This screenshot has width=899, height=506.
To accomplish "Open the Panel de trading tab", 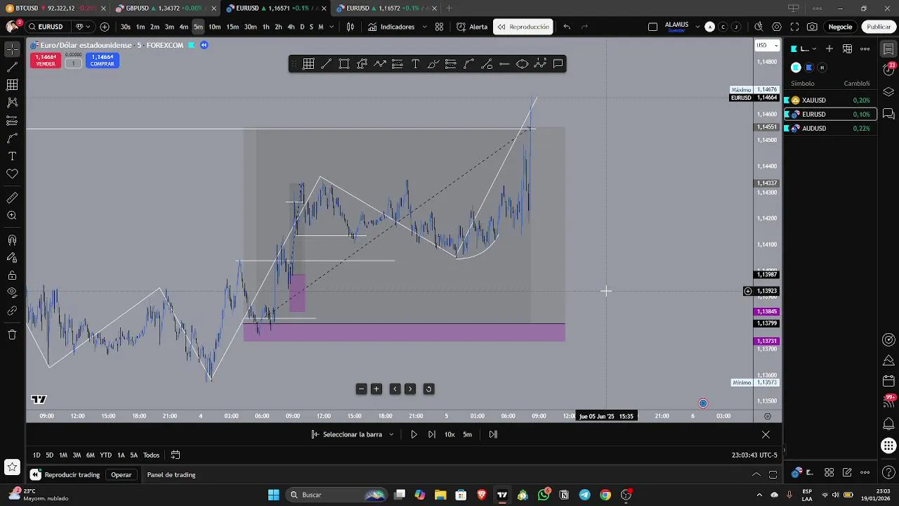I will [171, 475].
